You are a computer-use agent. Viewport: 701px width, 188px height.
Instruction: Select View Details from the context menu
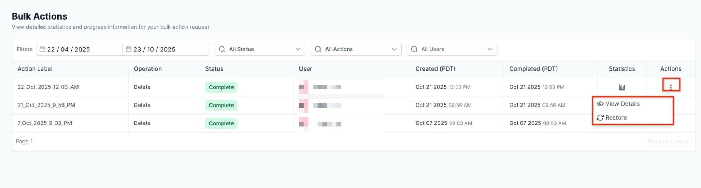click(622, 104)
